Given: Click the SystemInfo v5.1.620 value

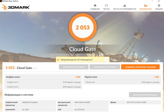Looking at the screenshot, I should pyautogui.click(x=25, y=109).
